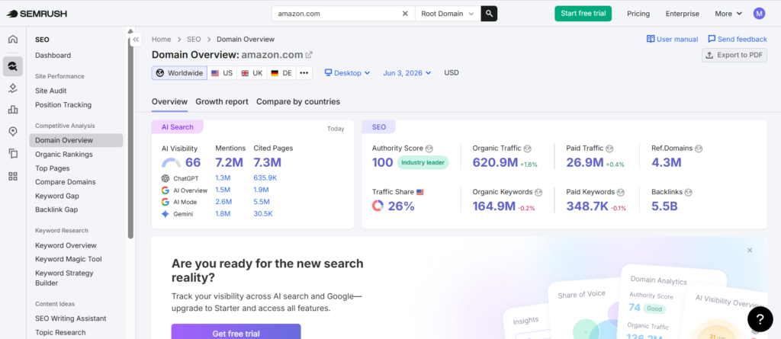The height and width of the screenshot is (339, 781).
Task: Click info globe next to Organic Keywords
Action: point(538,192)
